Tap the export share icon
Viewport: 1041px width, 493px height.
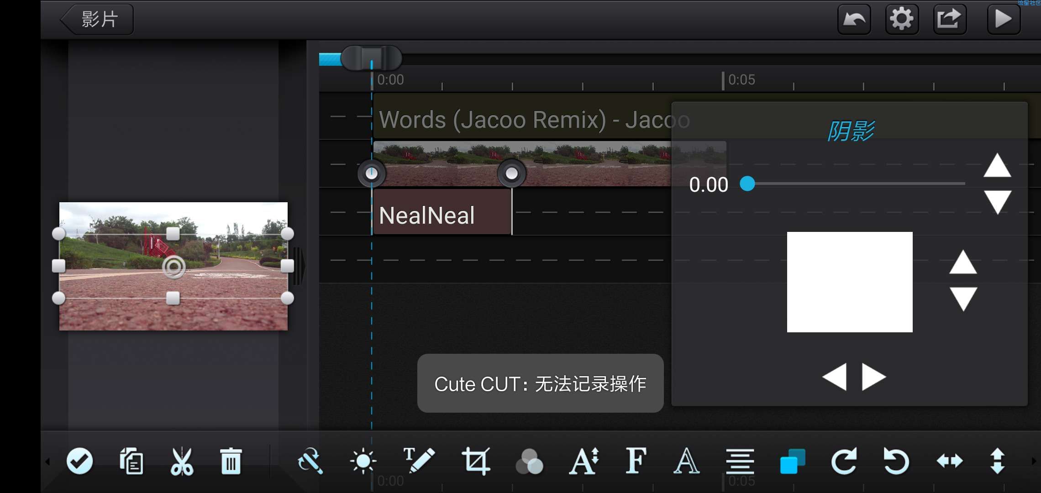pos(950,19)
